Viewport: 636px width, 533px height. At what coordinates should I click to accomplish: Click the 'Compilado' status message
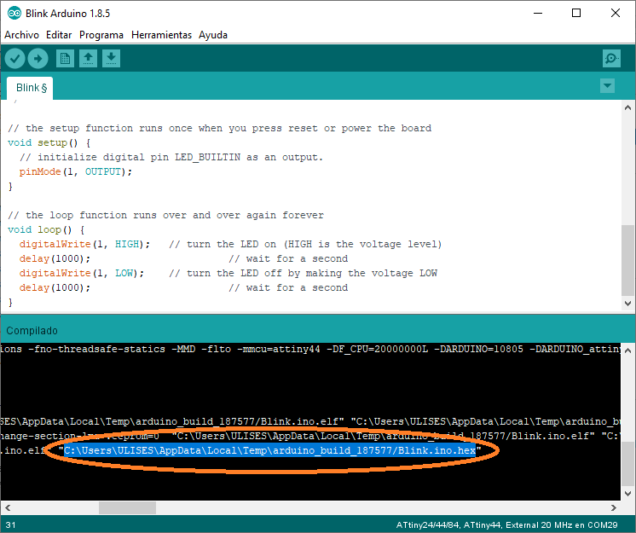coord(32,331)
